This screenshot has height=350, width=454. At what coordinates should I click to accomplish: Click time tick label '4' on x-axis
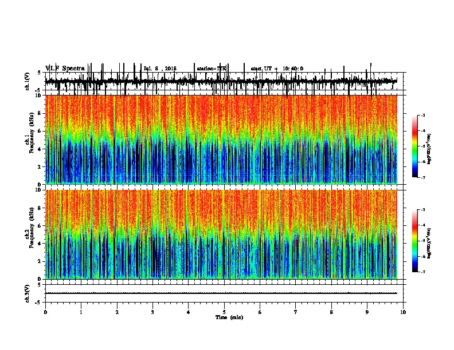pos(189,312)
